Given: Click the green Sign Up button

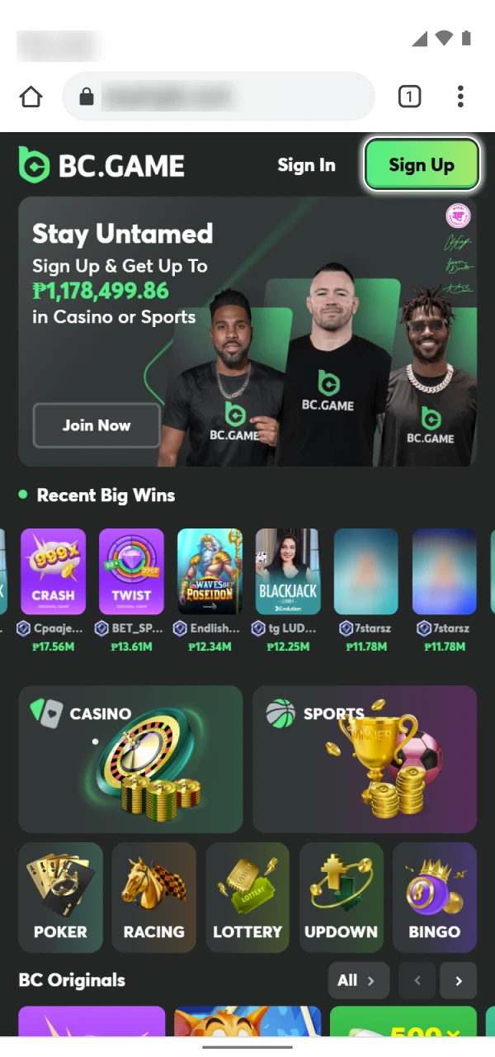Looking at the screenshot, I should 422,164.
